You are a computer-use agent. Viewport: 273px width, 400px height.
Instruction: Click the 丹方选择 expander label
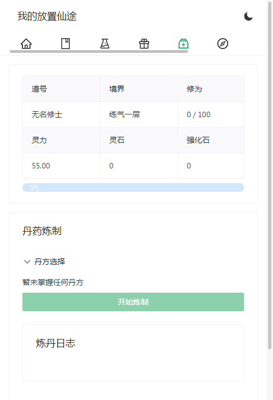click(50, 262)
